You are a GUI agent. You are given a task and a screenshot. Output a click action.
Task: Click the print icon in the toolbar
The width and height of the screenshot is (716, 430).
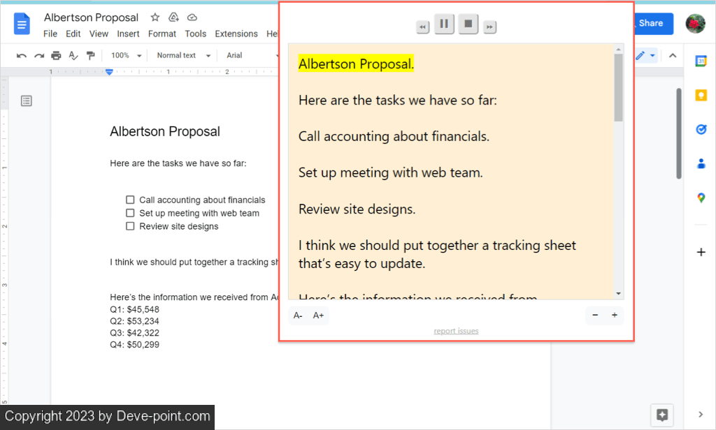click(56, 56)
